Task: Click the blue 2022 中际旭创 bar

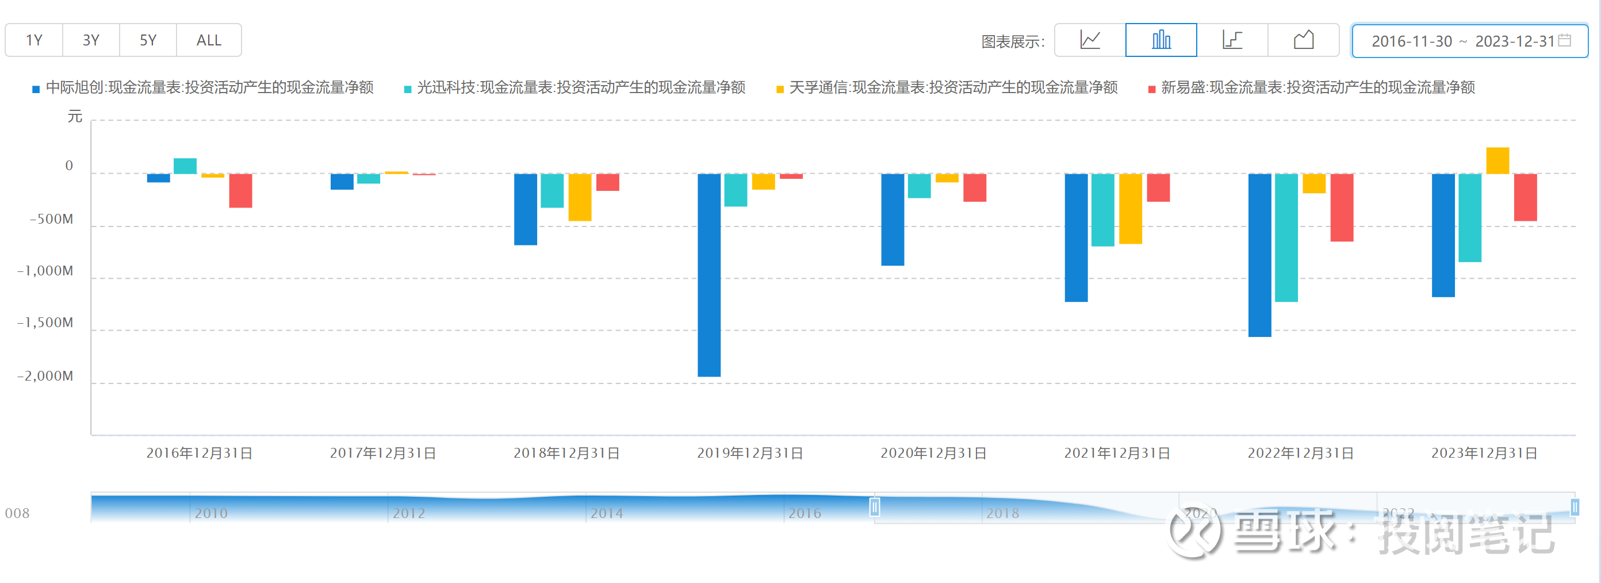Action: [x=1260, y=255]
